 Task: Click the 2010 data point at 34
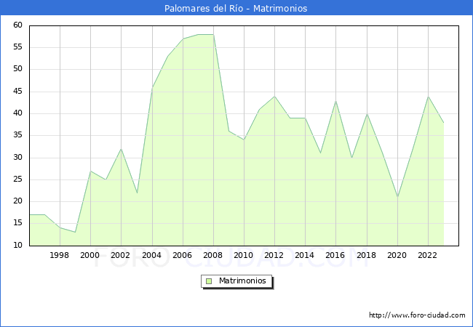[245, 140]
